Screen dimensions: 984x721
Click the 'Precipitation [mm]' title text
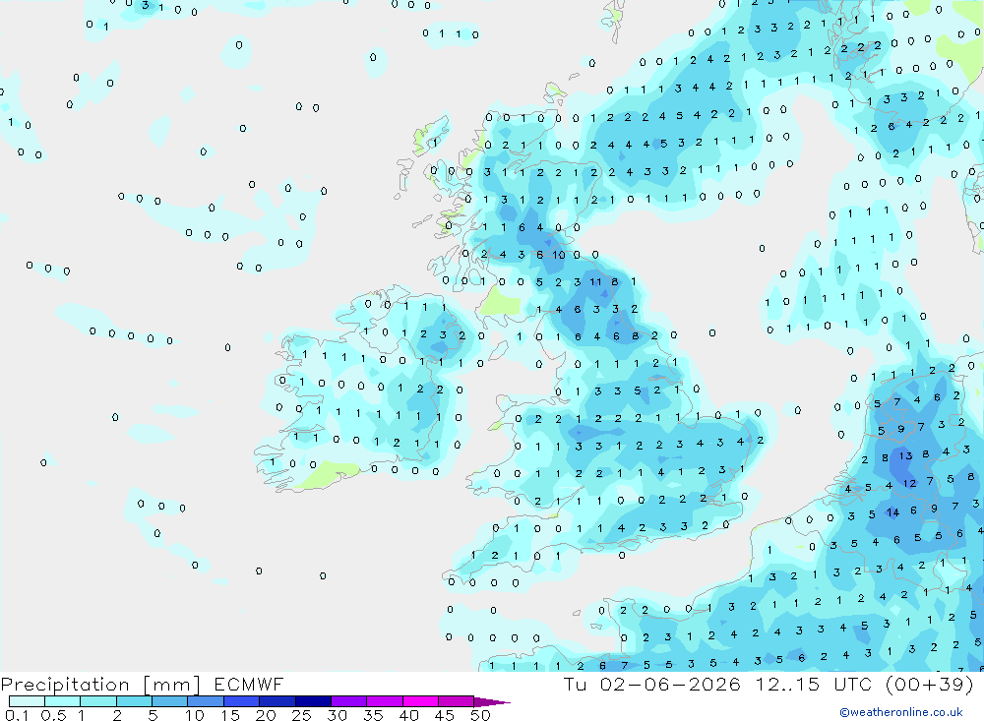pyautogui.click(x=100, y=685)
